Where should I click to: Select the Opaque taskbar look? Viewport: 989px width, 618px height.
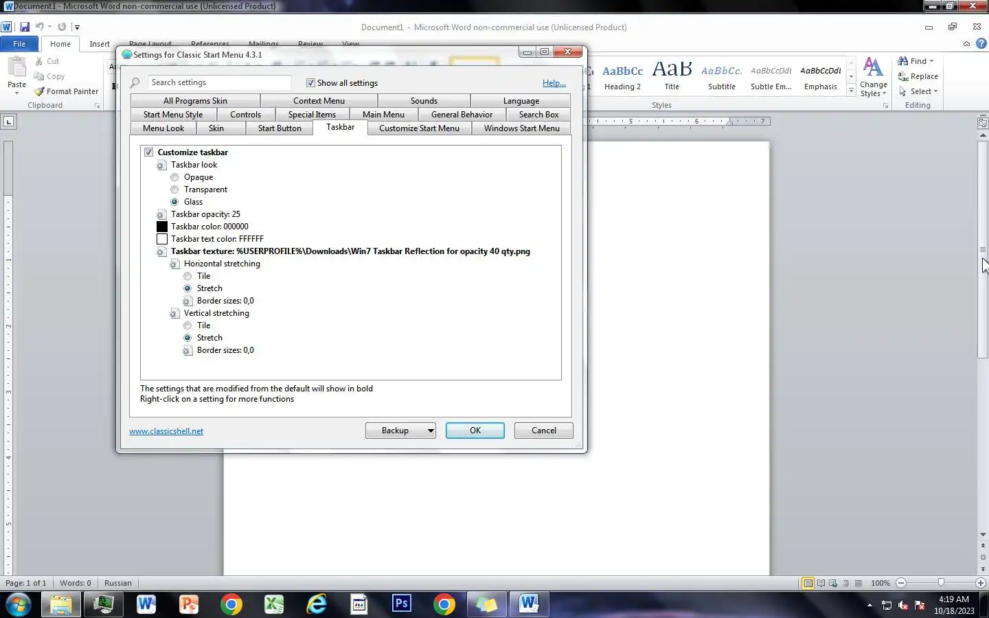coord(174,177)
